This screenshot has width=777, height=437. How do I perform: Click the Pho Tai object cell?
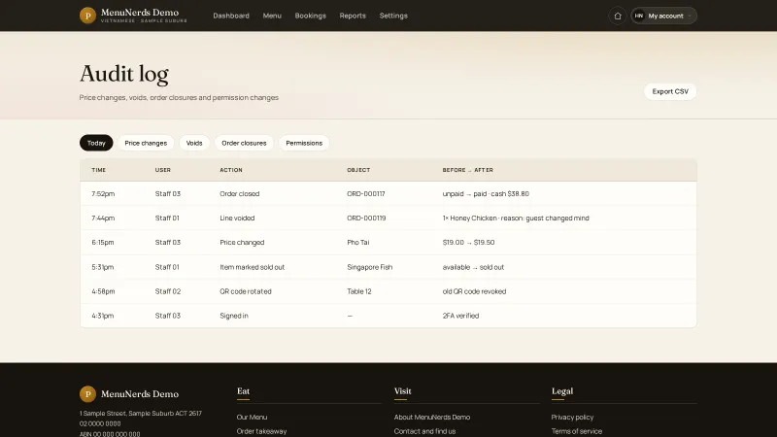(x=357, y=242)
